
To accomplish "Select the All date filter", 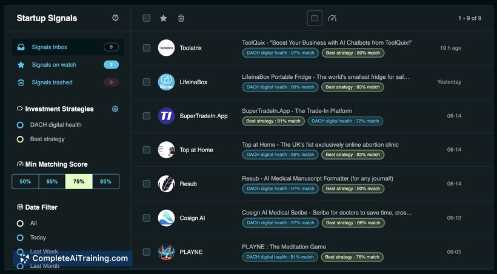I will [20, 223].
